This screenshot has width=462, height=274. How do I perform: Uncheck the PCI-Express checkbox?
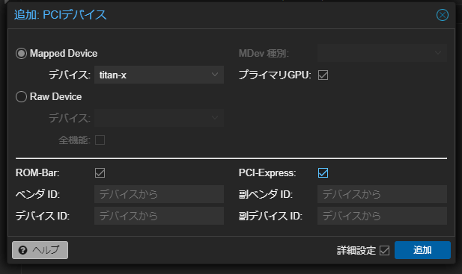tap(323, 172)
